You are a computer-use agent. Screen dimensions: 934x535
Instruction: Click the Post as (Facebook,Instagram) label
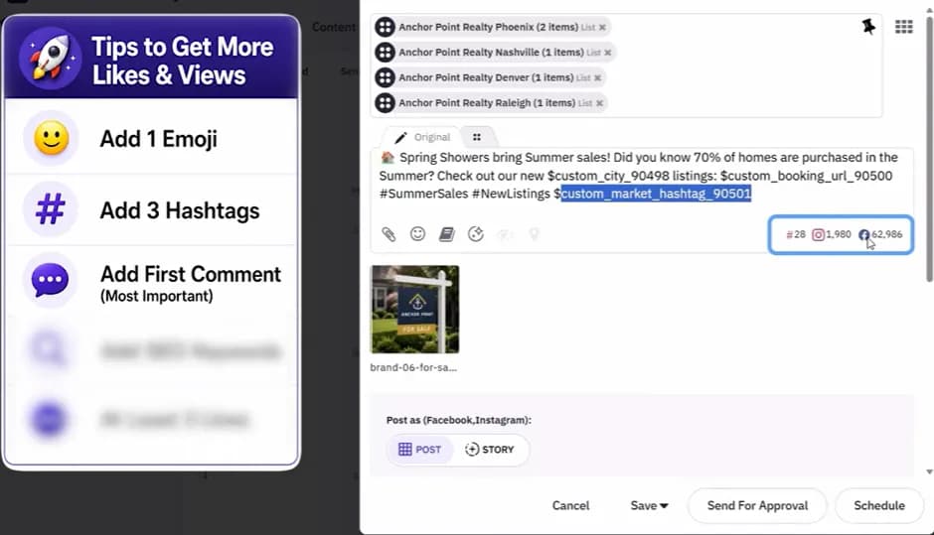(x=459, y=420)
